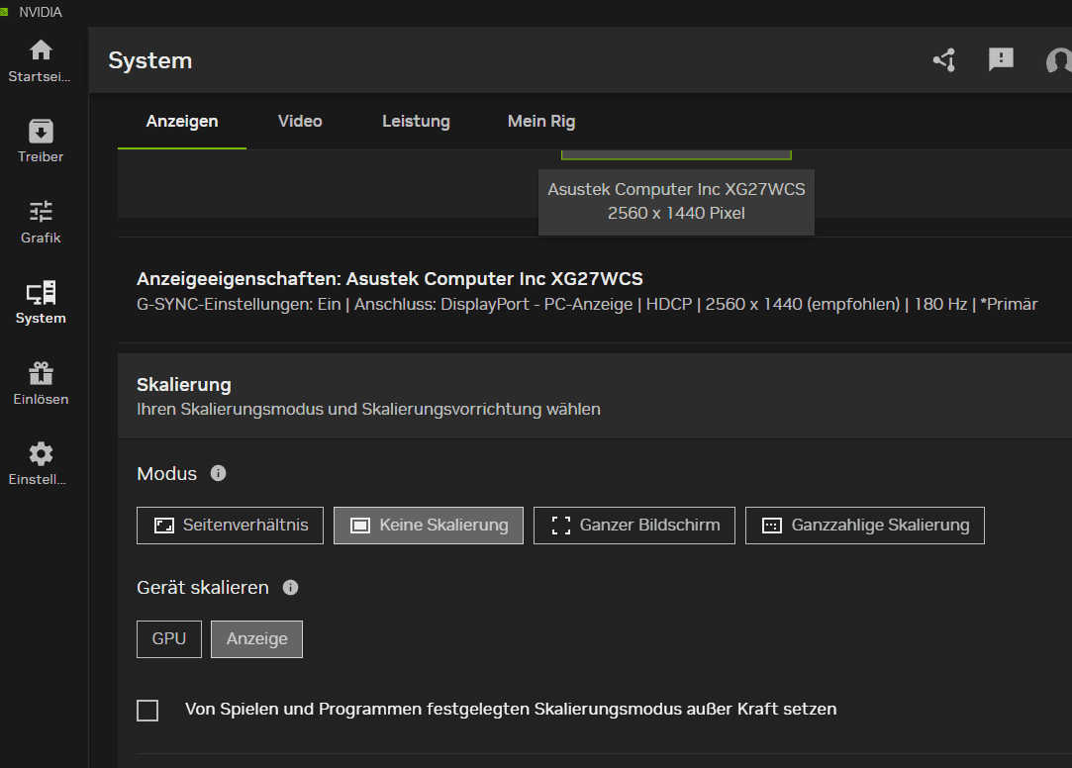
Task: Open the Grafik settings section
Action: pos(41,222)
